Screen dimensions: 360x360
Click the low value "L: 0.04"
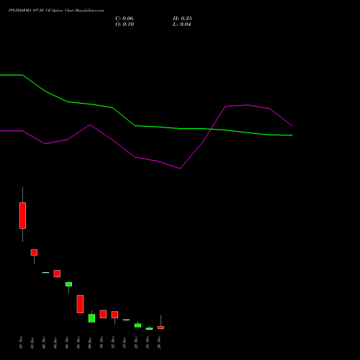pyautogui.click(x=181, y=24)
